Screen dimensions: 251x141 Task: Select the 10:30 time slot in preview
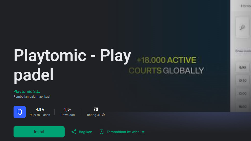point(243,81)
